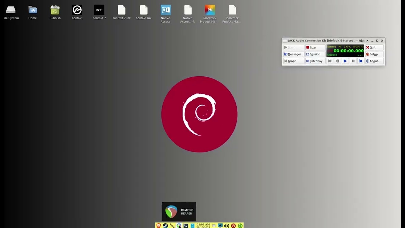Image resolution: width=405 pixels, height=228 pixels.
Task: Launch the Kontakt 7 desktop shortcut
Action: click(x=99, y=13)
